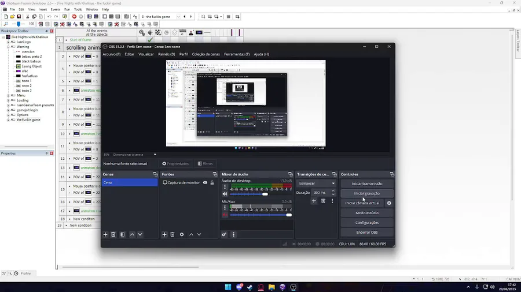This screenshot has width=521, height=292.
Task: Move scene down in Cenas panel
Action: click(x=140, y=234)
